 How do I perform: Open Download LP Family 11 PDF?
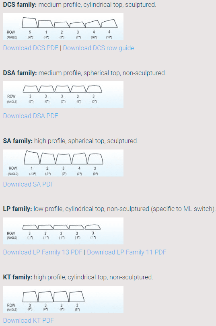[127, 252]
